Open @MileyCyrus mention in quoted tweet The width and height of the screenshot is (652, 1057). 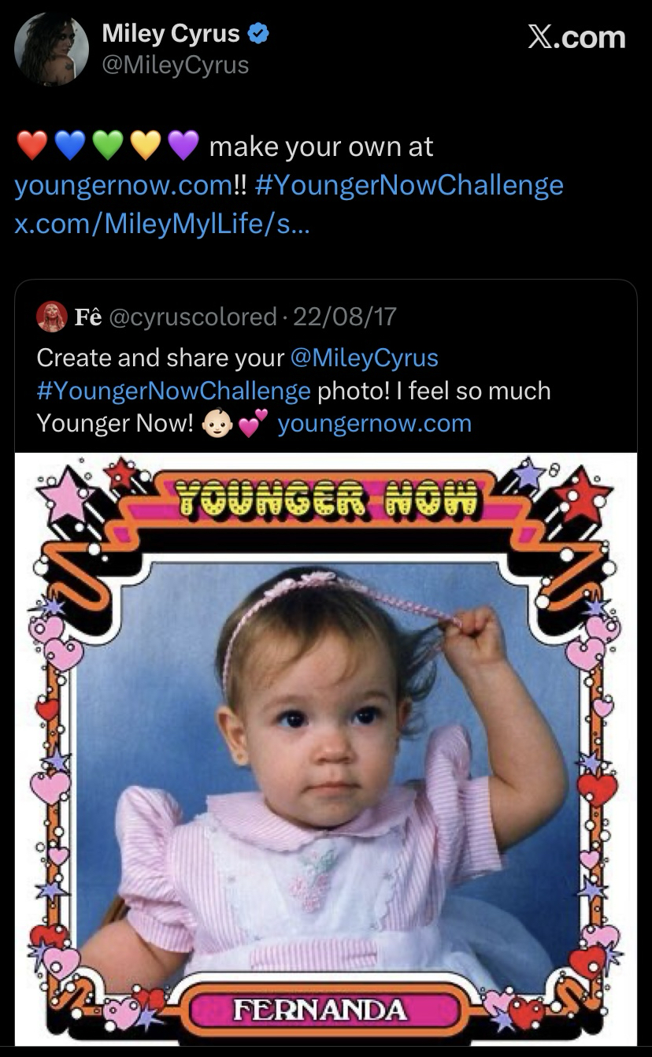tap(364, 358)
